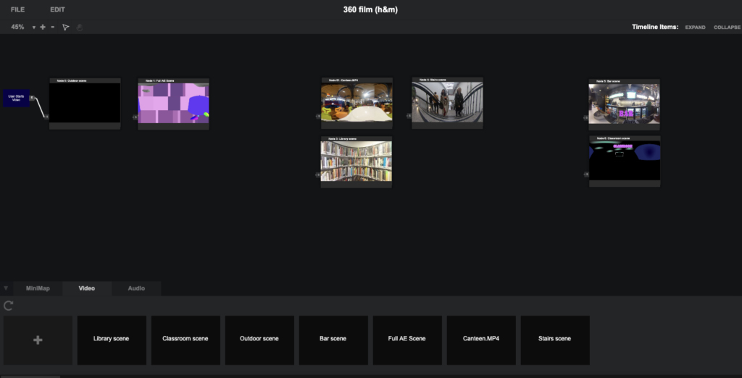Switch to the Audio tab
This screenshot has height=378, width=742.
click(136, 288)
